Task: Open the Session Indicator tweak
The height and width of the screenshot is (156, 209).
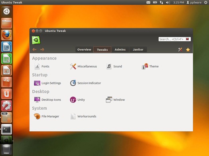Action: point(85,83)
